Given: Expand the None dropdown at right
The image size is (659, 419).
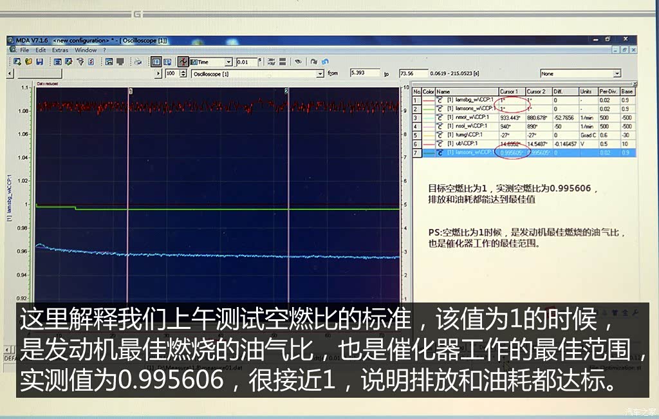Looking at the screenshot, I should 617,73.
